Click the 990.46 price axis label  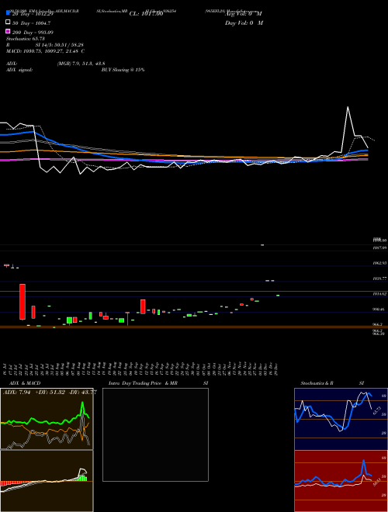[379, 310]
